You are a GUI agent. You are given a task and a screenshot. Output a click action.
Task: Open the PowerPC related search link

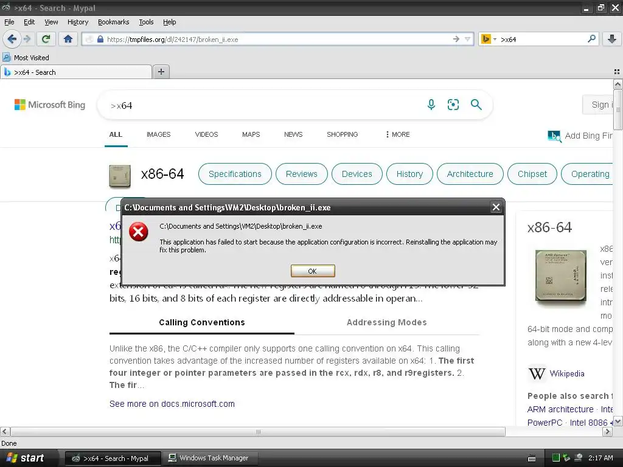point(545,423)
